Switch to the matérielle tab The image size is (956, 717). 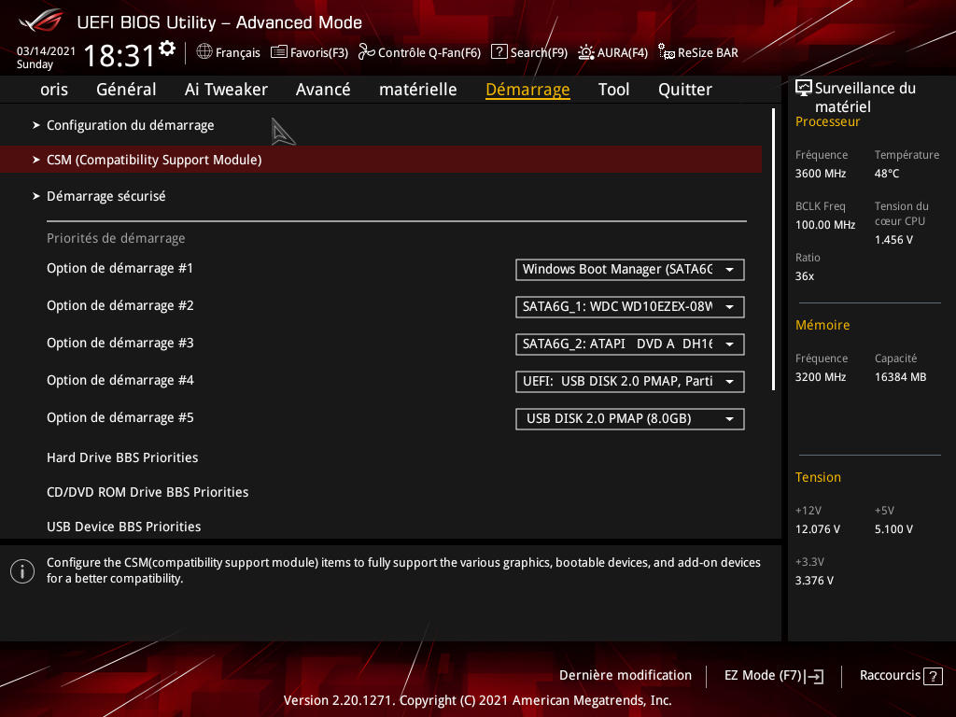click(417, 90)
